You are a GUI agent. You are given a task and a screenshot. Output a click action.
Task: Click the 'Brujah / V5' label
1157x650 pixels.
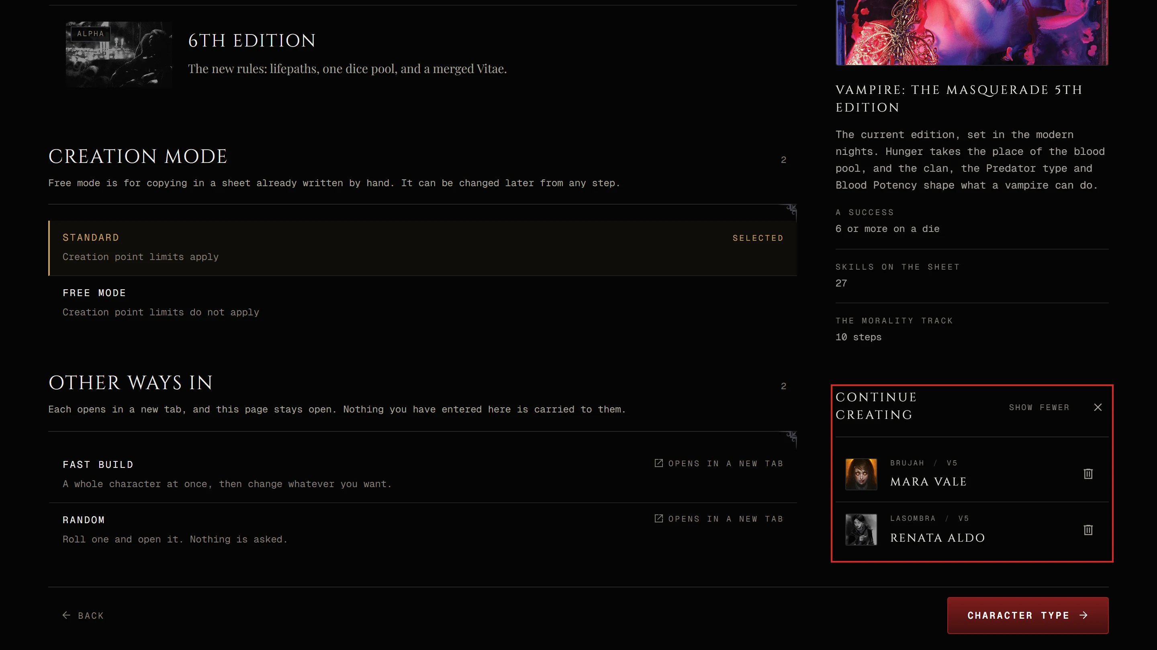924,463
